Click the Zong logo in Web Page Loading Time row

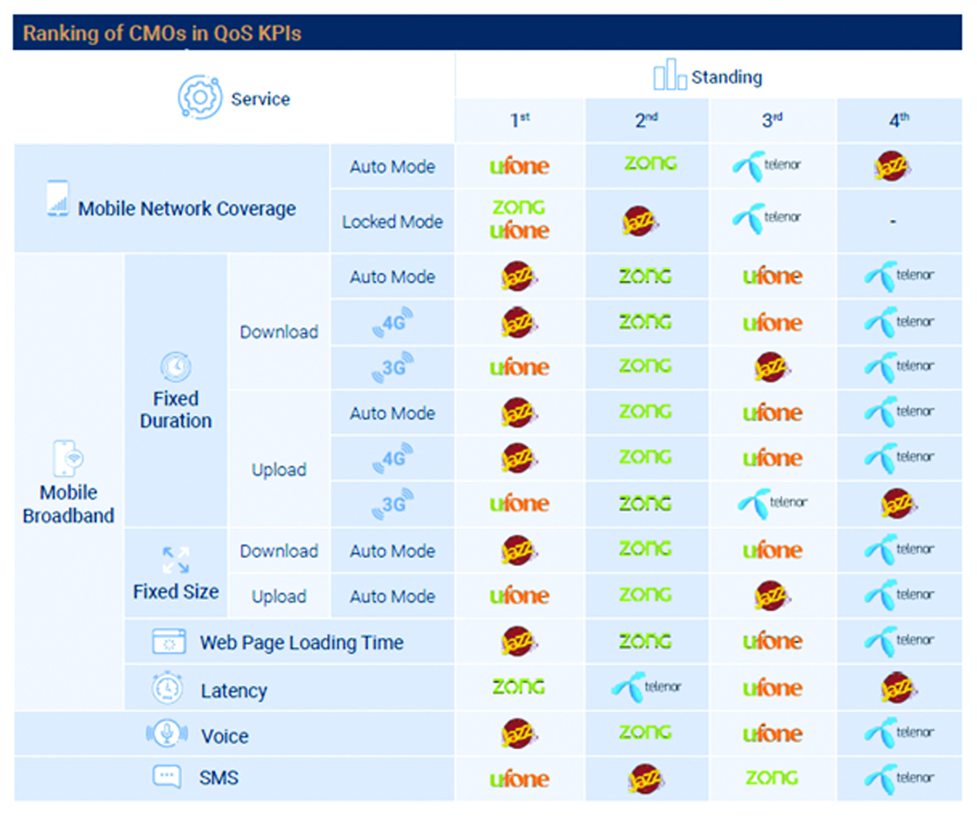[645, 641]
